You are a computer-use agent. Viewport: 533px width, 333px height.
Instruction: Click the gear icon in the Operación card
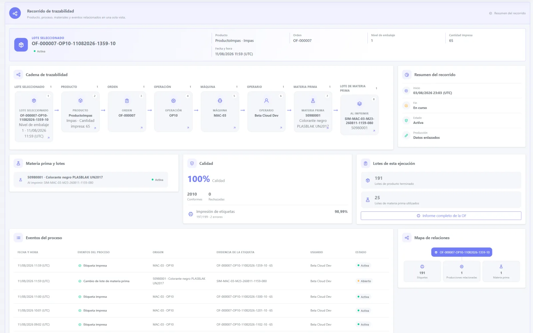[173, 101]
